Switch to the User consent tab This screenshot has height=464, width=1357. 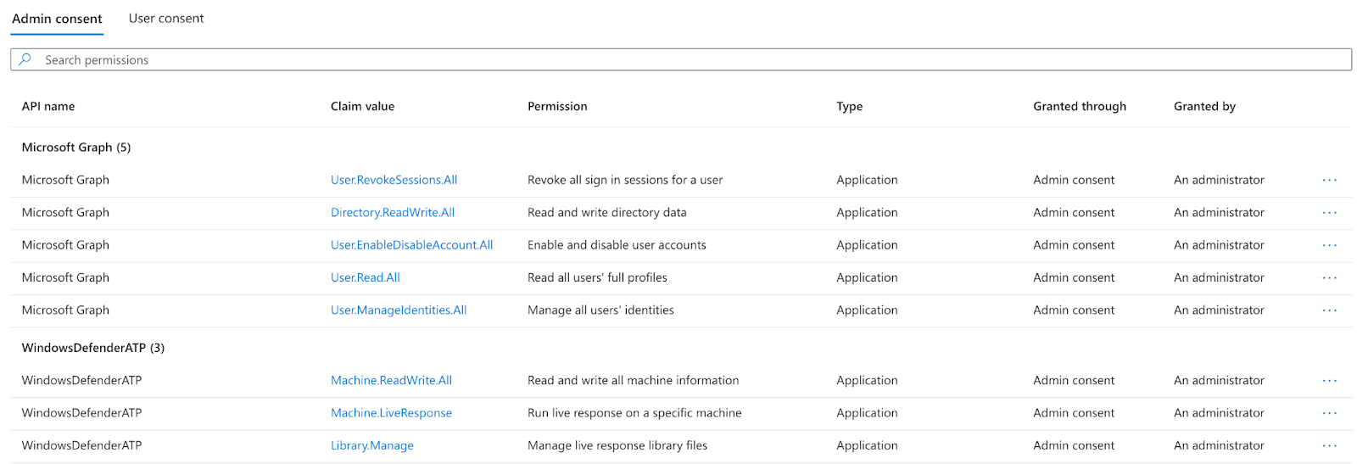coord(166,19)
